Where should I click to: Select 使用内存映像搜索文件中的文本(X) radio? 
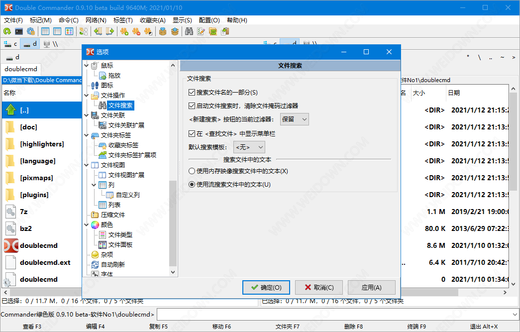[192, 171]
